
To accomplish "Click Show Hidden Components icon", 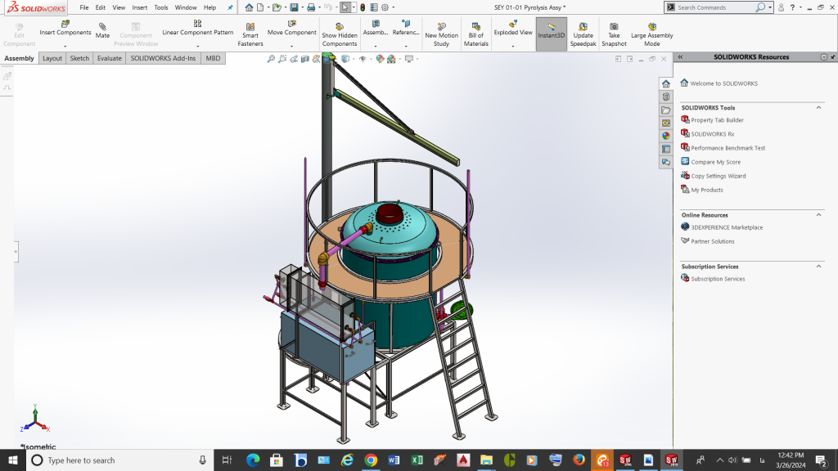I will (x=339, y=27).
